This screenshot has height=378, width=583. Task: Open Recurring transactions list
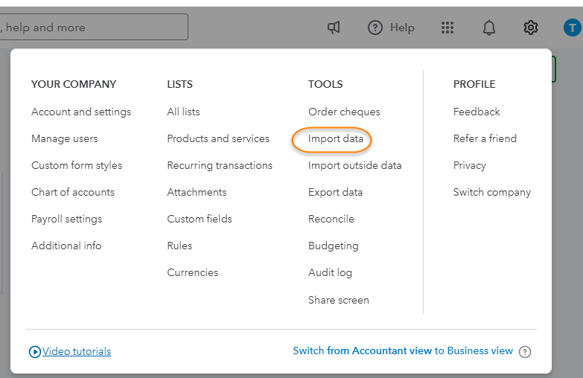[x=220, y=165]
